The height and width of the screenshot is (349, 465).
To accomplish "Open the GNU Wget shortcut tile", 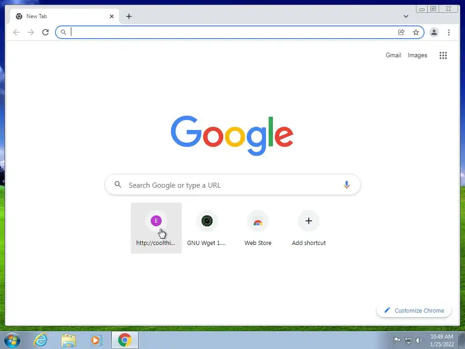I will coord(207,228).
